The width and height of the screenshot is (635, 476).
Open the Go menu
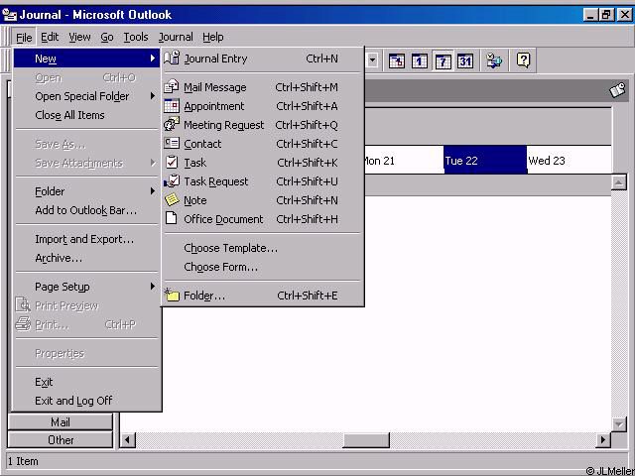pyautogui.click(x=107, y=38)
